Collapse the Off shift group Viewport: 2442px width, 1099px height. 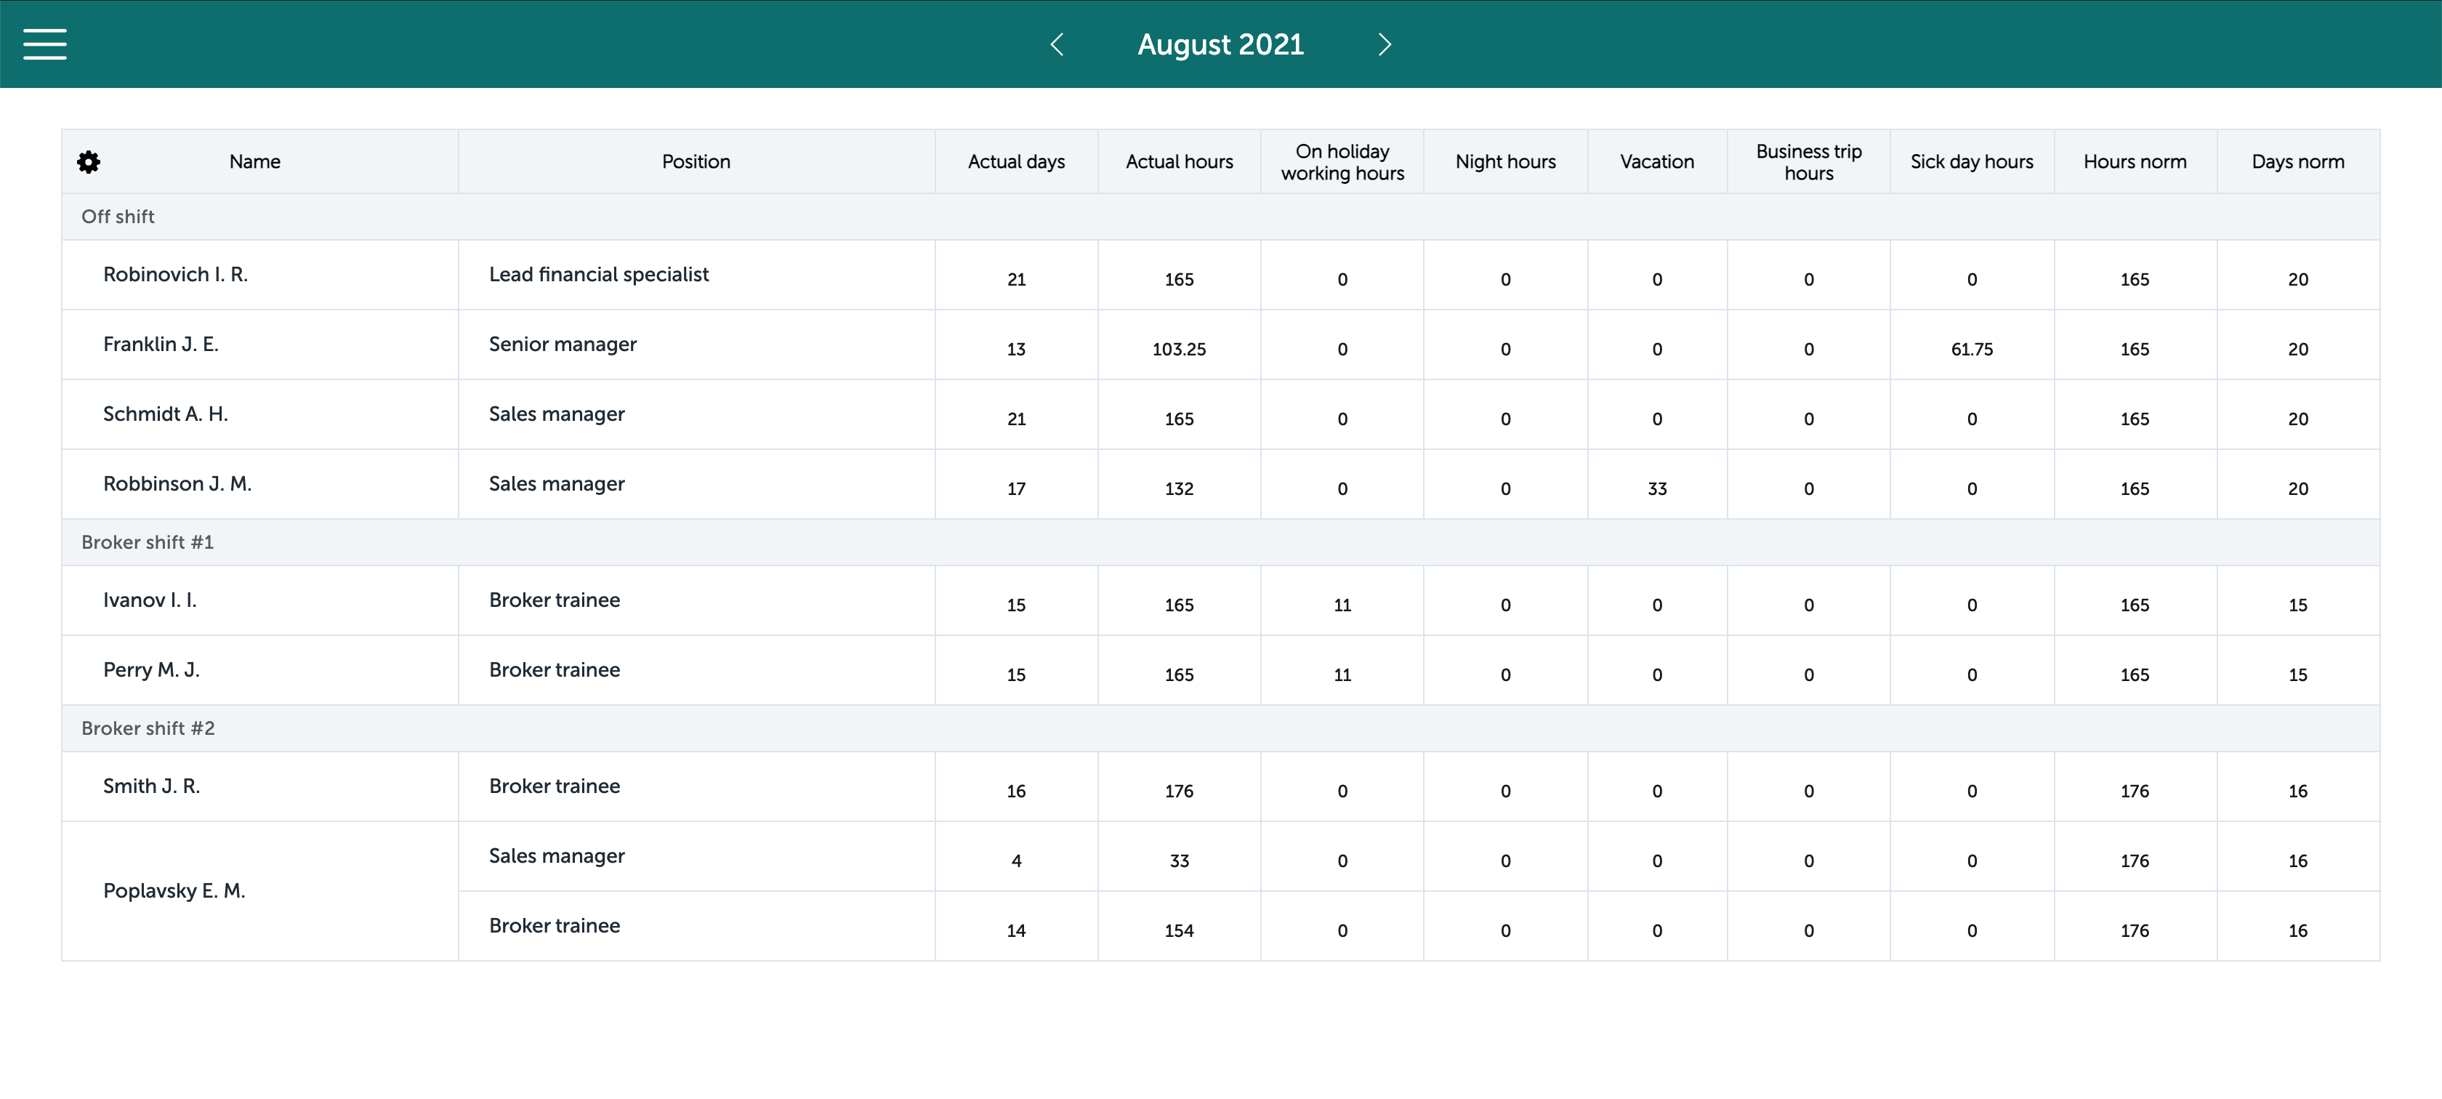pyautogui.click(x=118, y=217)
